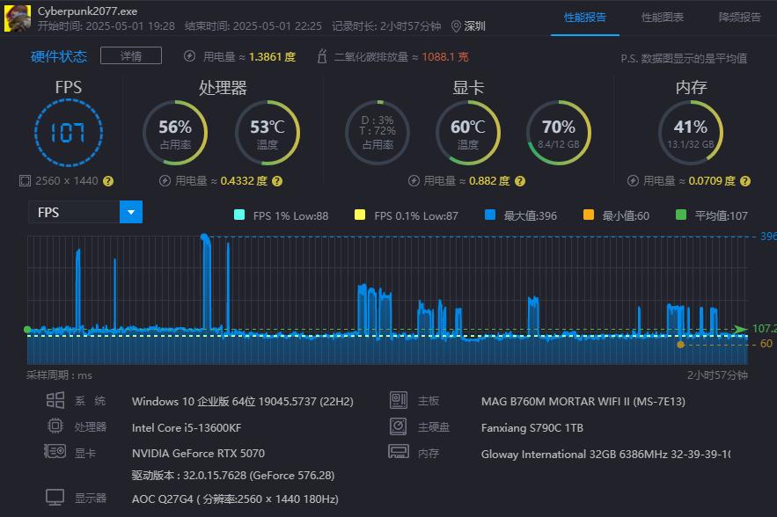777x517 pixels.
Task: Click the power icon before 处理器 用电量 0.4332 度
Action: coord(165,181)
